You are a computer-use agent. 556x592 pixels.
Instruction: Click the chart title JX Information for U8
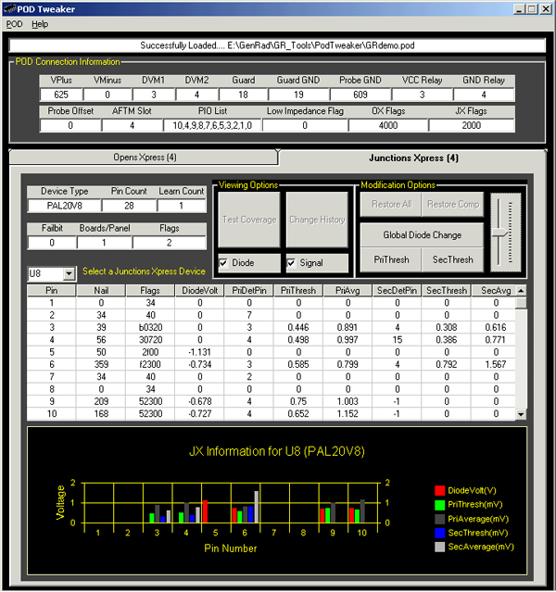[x=277, y=451]
